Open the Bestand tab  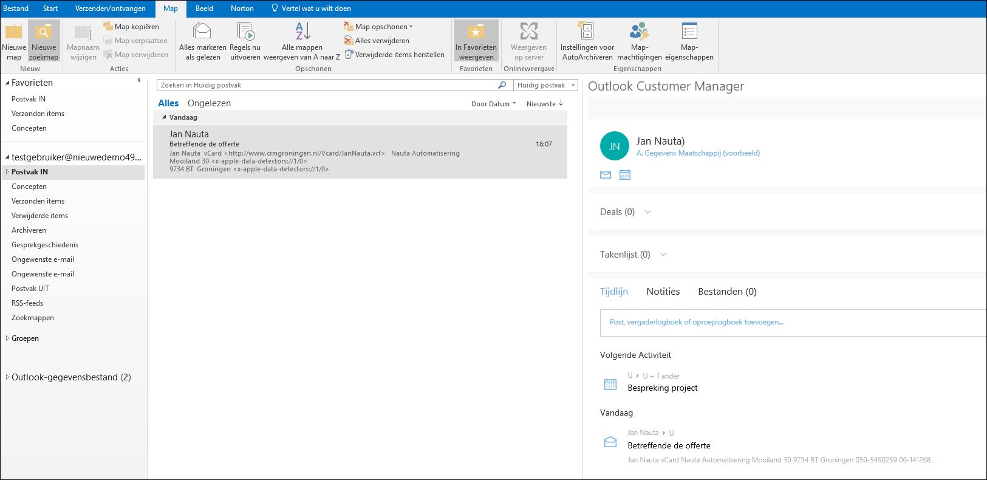tap(16, 9)
